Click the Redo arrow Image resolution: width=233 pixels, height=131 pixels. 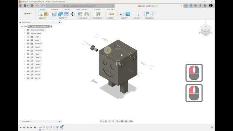[42, 6]
